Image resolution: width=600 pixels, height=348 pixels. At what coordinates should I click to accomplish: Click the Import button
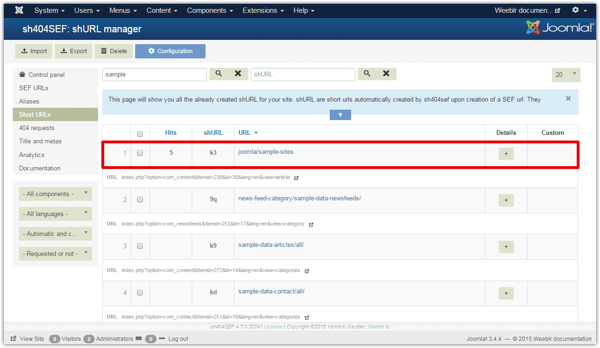(x=34, y=51)
